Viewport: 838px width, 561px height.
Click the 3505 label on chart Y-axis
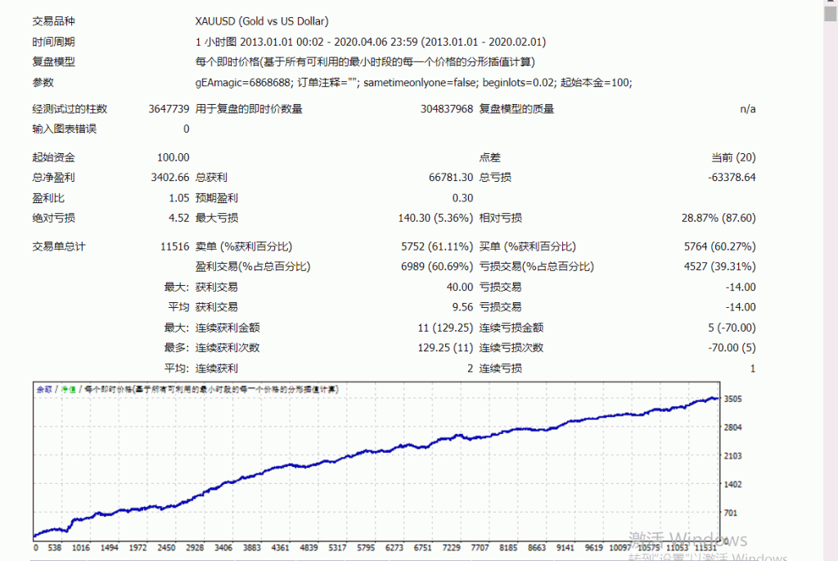click(733, 400)
